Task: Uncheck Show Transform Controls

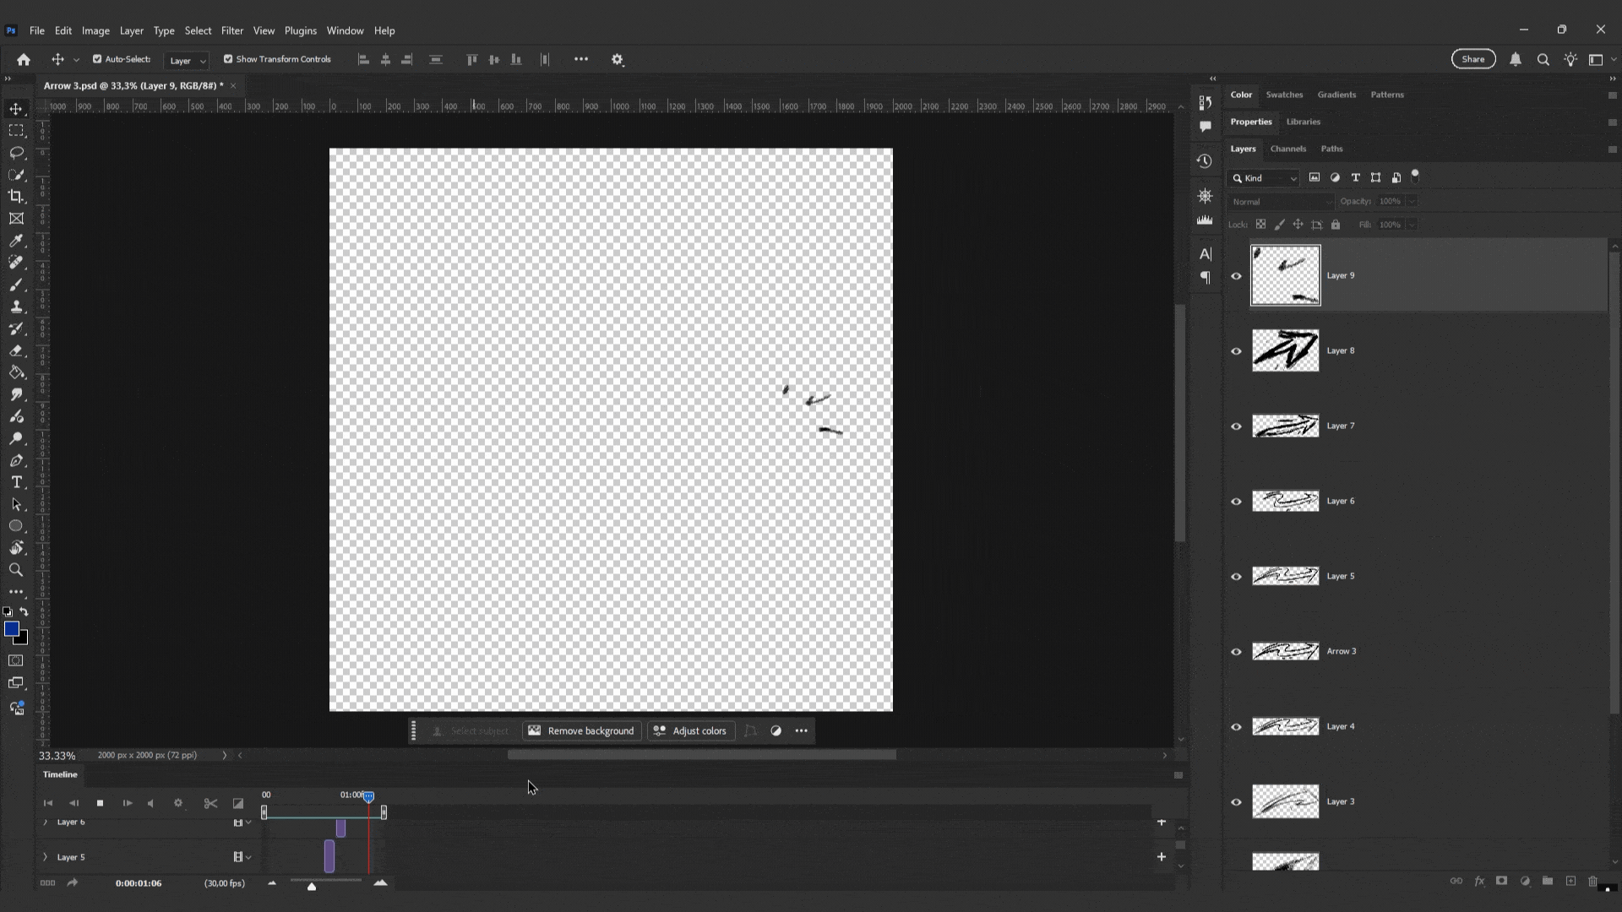Action: click(x=228, y=59)
